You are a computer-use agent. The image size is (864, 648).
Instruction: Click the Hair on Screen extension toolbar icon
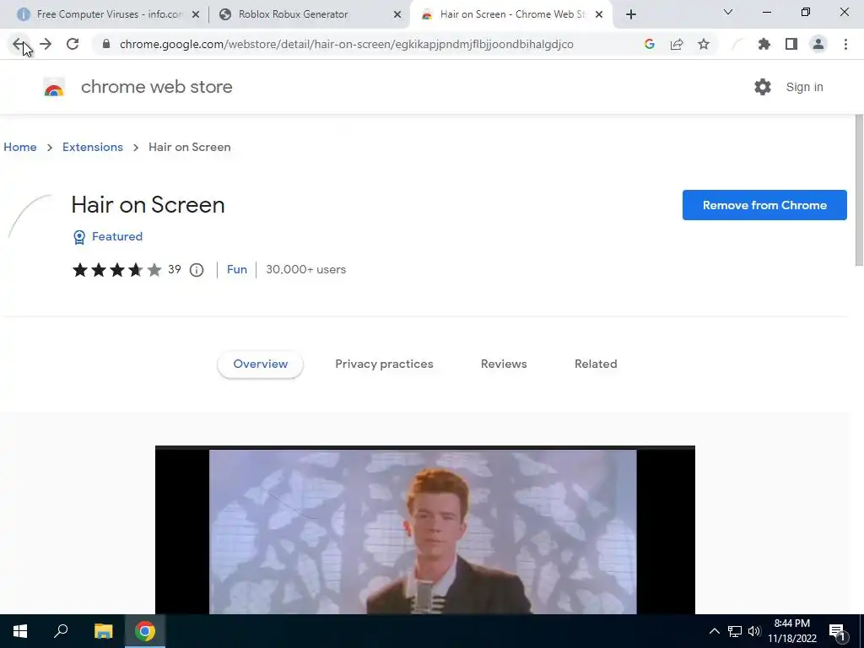pos(737,44)
